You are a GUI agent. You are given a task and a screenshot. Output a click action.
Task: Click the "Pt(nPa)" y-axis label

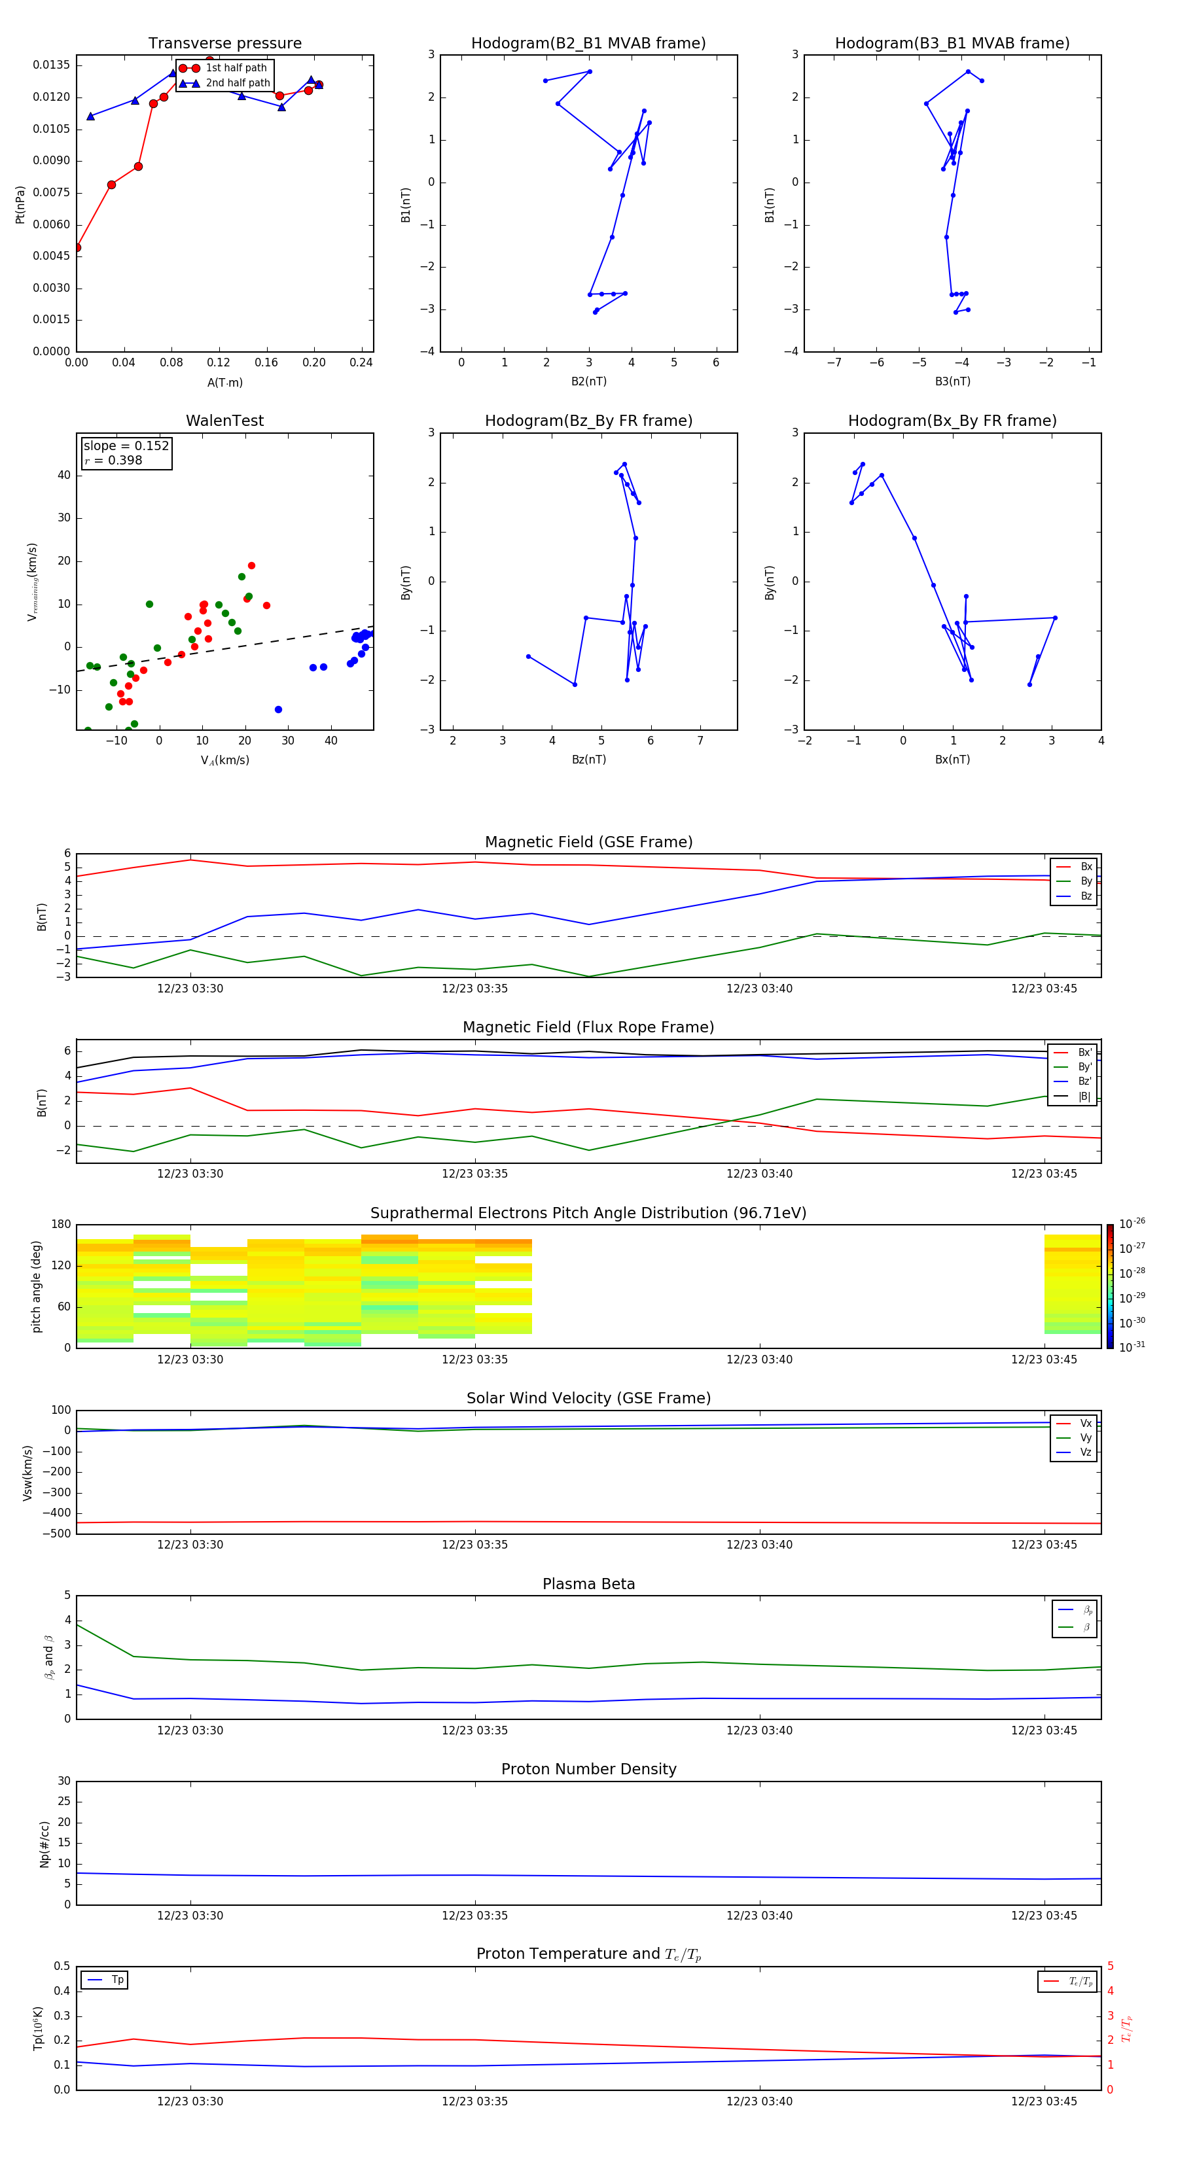tap(20, 205)
